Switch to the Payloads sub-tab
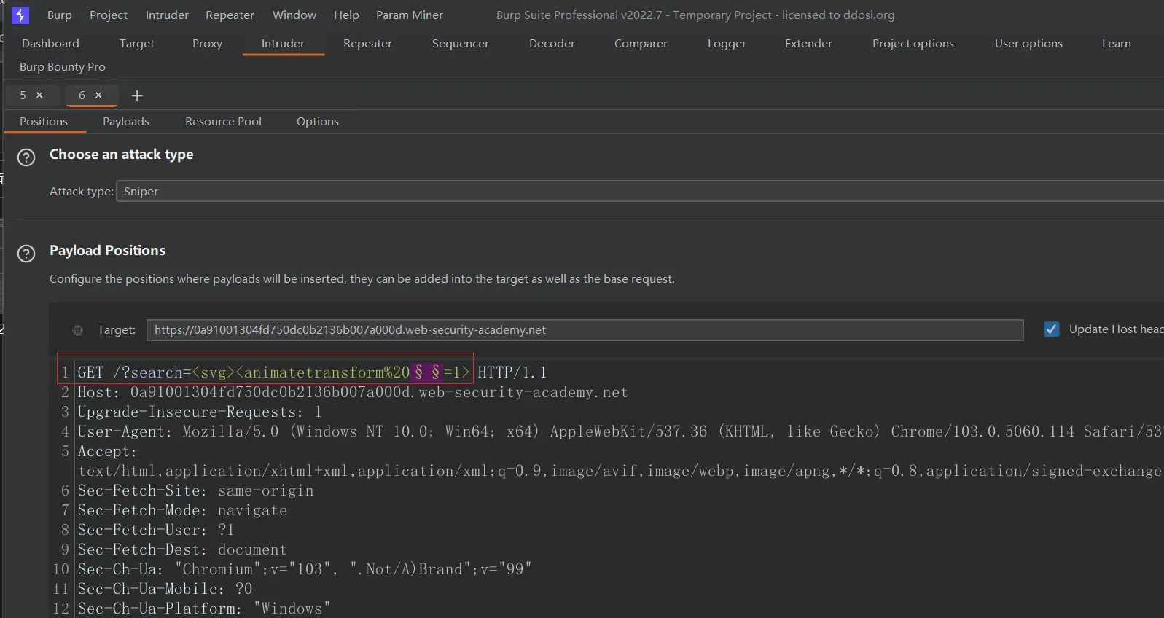 click(126, 121)
